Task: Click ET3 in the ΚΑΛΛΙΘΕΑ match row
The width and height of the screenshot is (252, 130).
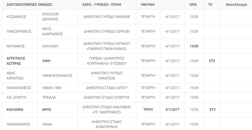Action: click(212, 110)
